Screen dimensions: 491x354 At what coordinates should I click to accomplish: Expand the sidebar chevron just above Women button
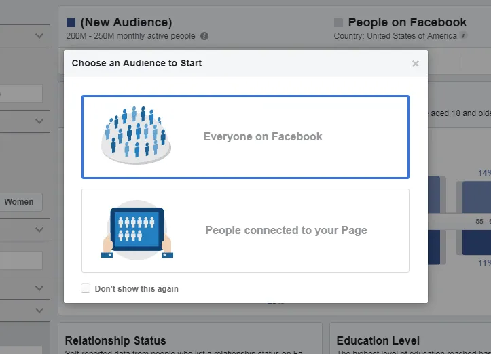tap(39, 121)
